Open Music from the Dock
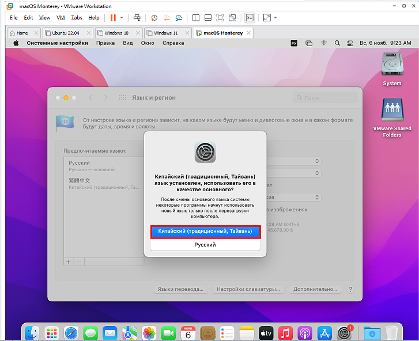This screenshot has height=341, width=419. click(x=285, y=333)
